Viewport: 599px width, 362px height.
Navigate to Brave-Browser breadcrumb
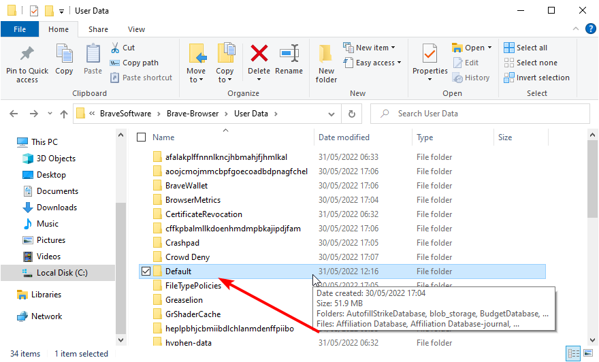193,114
